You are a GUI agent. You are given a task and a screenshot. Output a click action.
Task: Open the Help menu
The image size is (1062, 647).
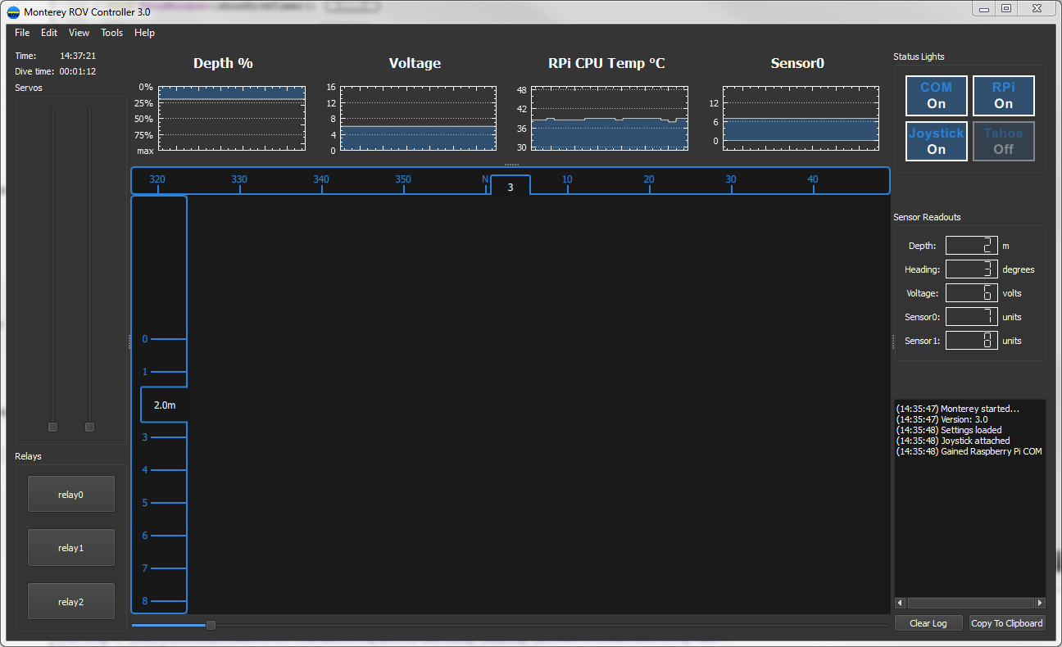click(144, 33)
